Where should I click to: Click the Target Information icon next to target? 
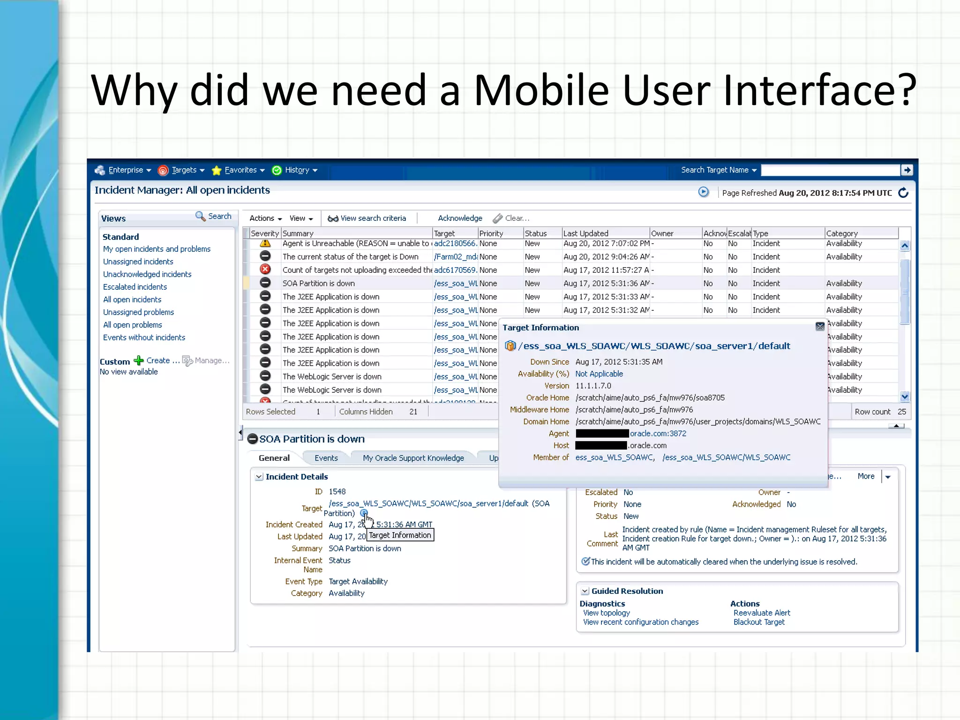tap(364, 513)
